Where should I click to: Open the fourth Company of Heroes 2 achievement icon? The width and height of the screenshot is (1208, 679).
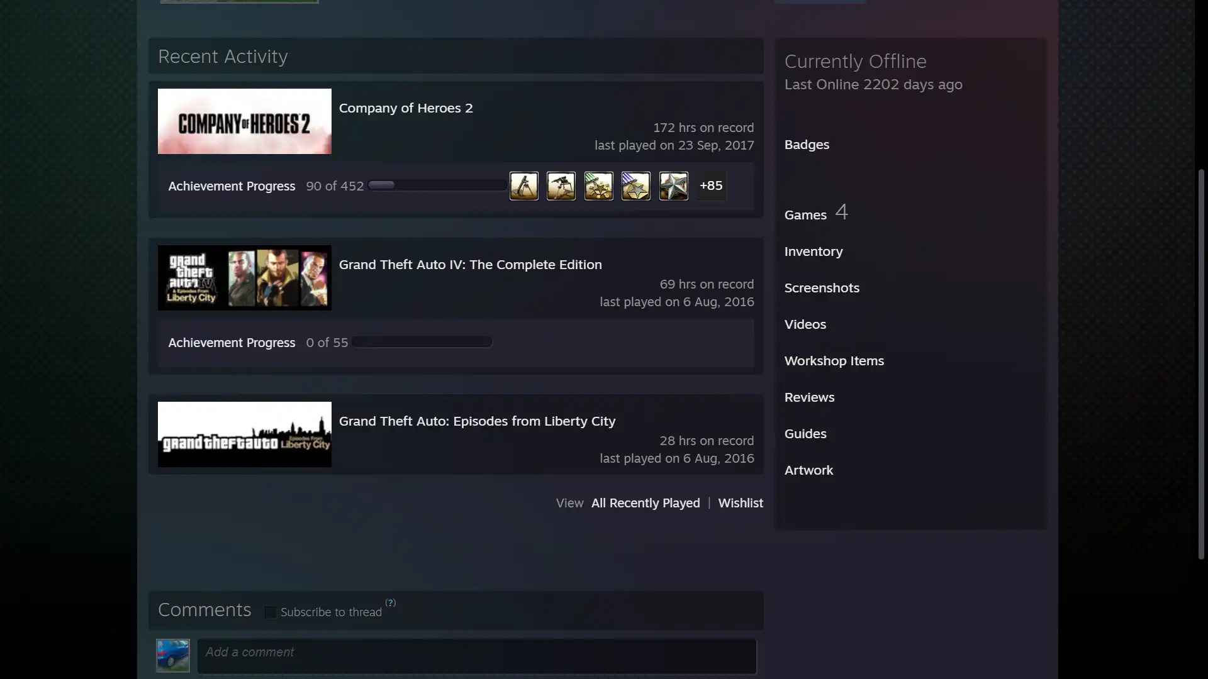click(636, 186)
